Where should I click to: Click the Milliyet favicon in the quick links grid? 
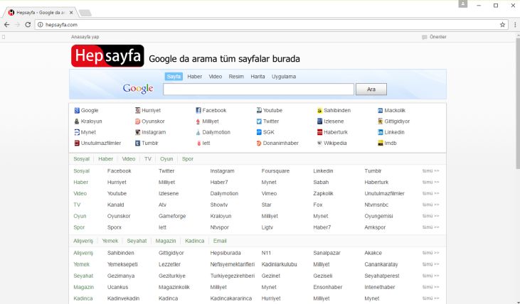click(198, 121)
